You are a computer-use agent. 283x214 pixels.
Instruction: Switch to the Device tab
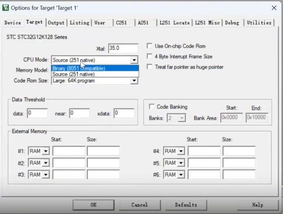point(12,23)
